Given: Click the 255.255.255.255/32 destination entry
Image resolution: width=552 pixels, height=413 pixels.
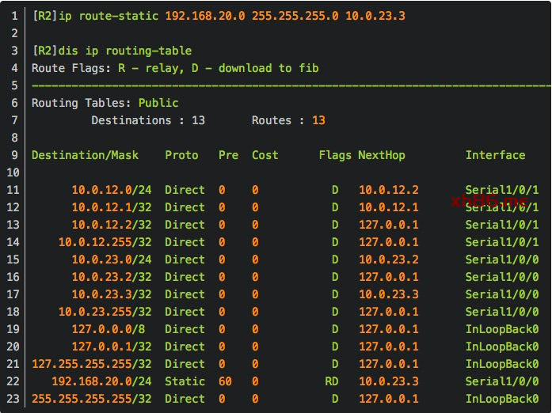Looking at the screenshot, I should [91, 399].
